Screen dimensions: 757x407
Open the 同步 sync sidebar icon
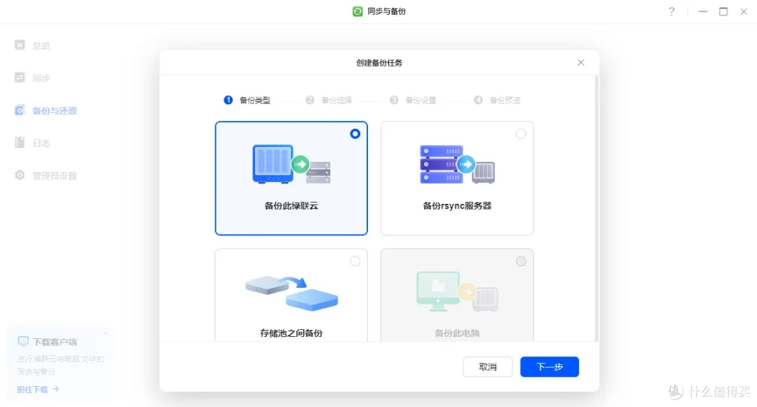click(x=20, y=78)
